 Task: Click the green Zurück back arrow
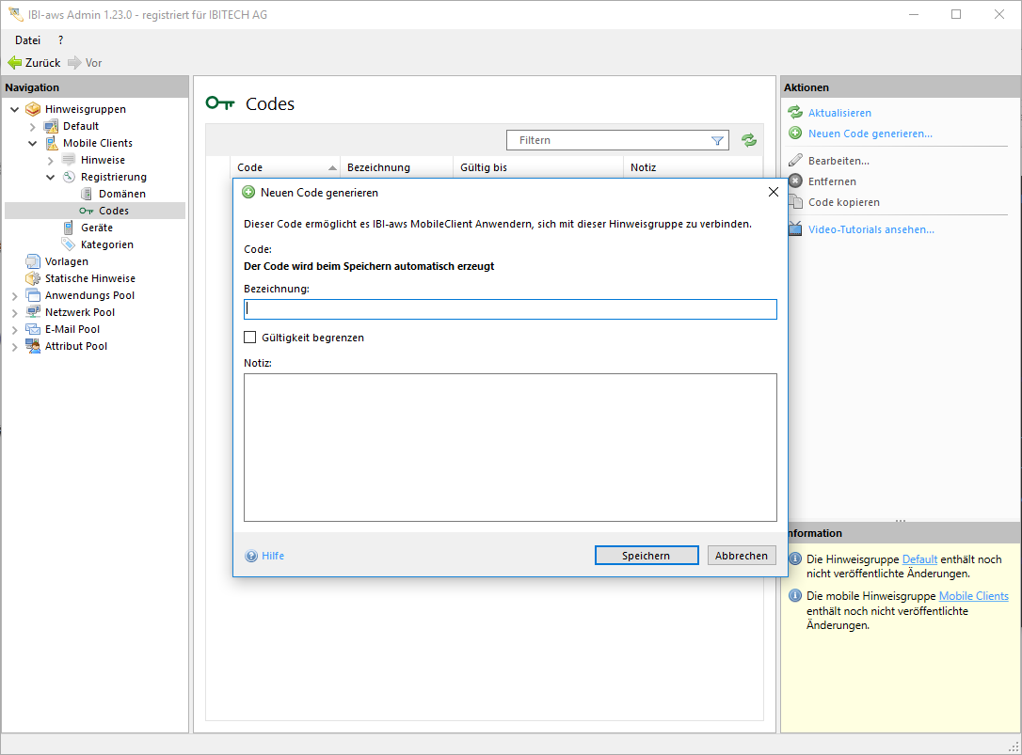click(x=14, y=63)
